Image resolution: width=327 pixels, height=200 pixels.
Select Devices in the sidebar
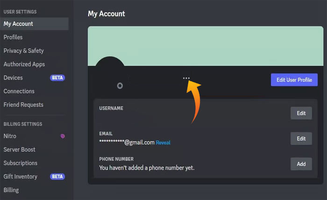pos(13,78)
